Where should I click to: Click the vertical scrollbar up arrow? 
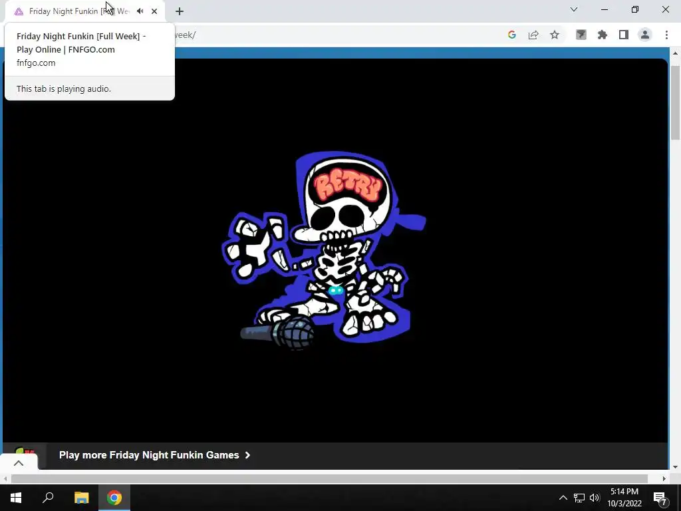click(x=675, y=53)
